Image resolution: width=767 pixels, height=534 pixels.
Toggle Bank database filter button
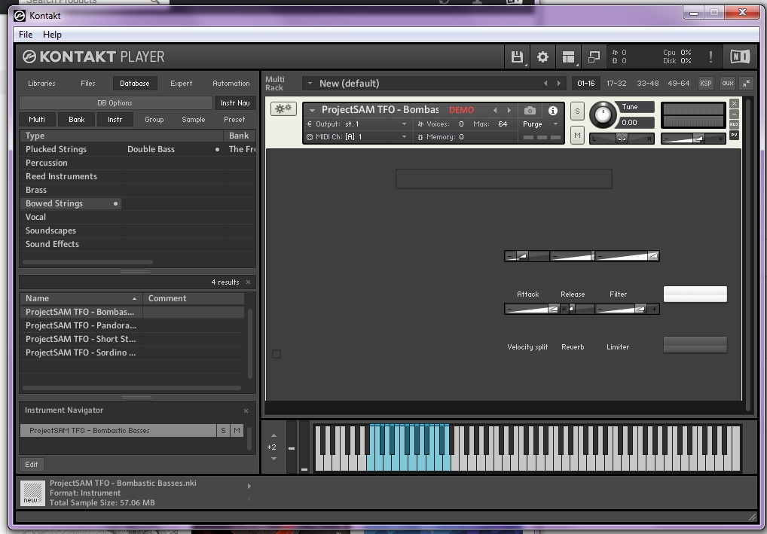[76, 119]
